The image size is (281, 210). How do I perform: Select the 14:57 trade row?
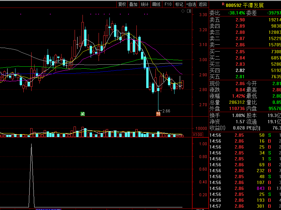point(245,206)
